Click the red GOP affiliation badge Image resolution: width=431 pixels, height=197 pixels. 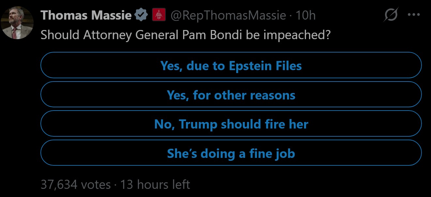[159, 15]
